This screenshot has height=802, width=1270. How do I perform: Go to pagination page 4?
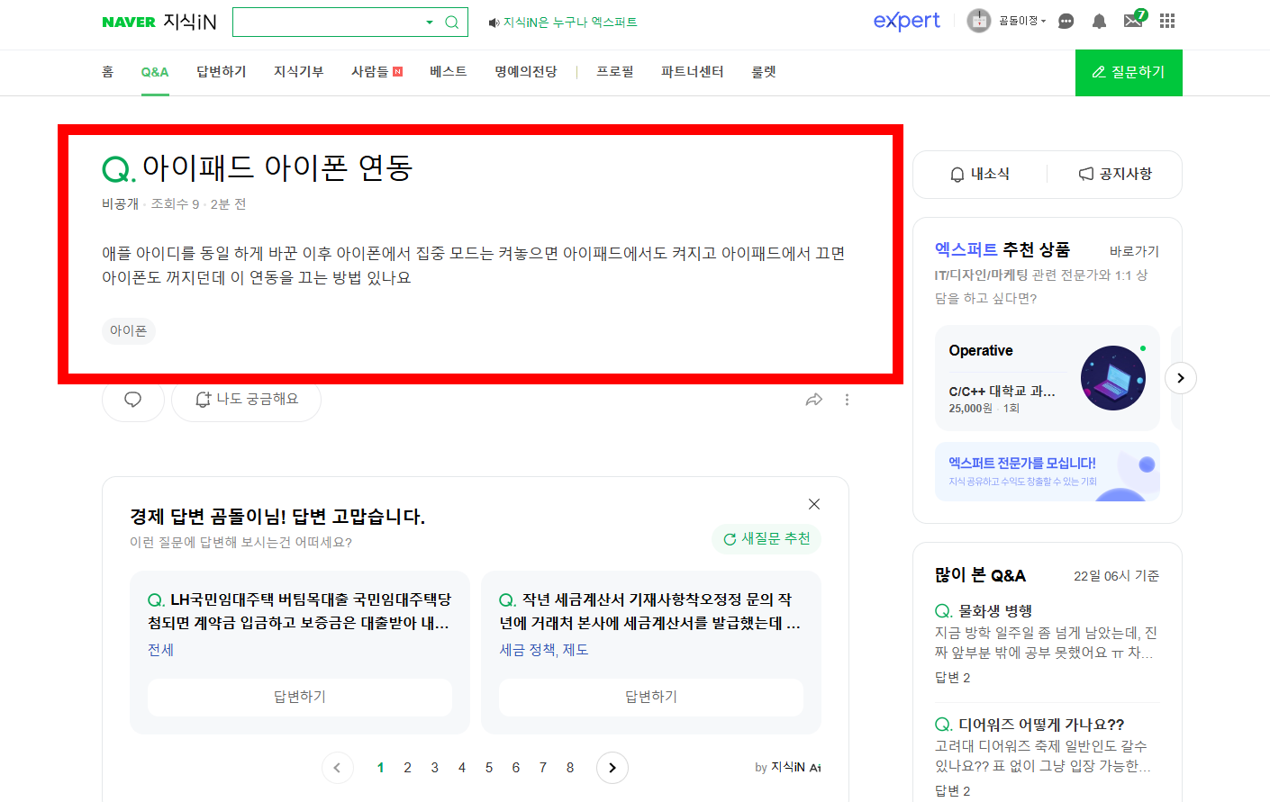[x=461, y=768]
